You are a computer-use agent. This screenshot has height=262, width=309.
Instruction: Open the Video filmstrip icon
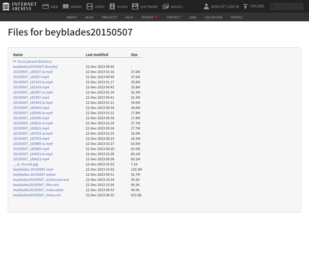(90, 6)
